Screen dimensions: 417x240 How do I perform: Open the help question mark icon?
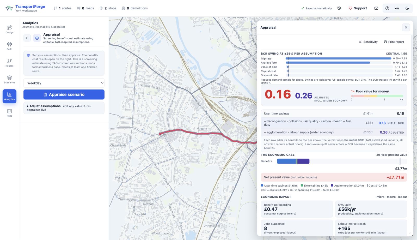(x=387, y=8)
